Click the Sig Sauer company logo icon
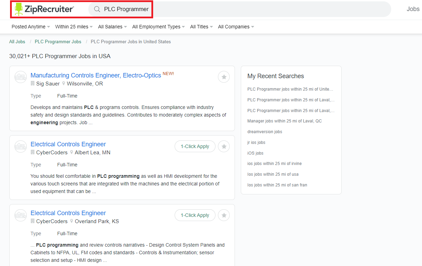 [20, 77]
